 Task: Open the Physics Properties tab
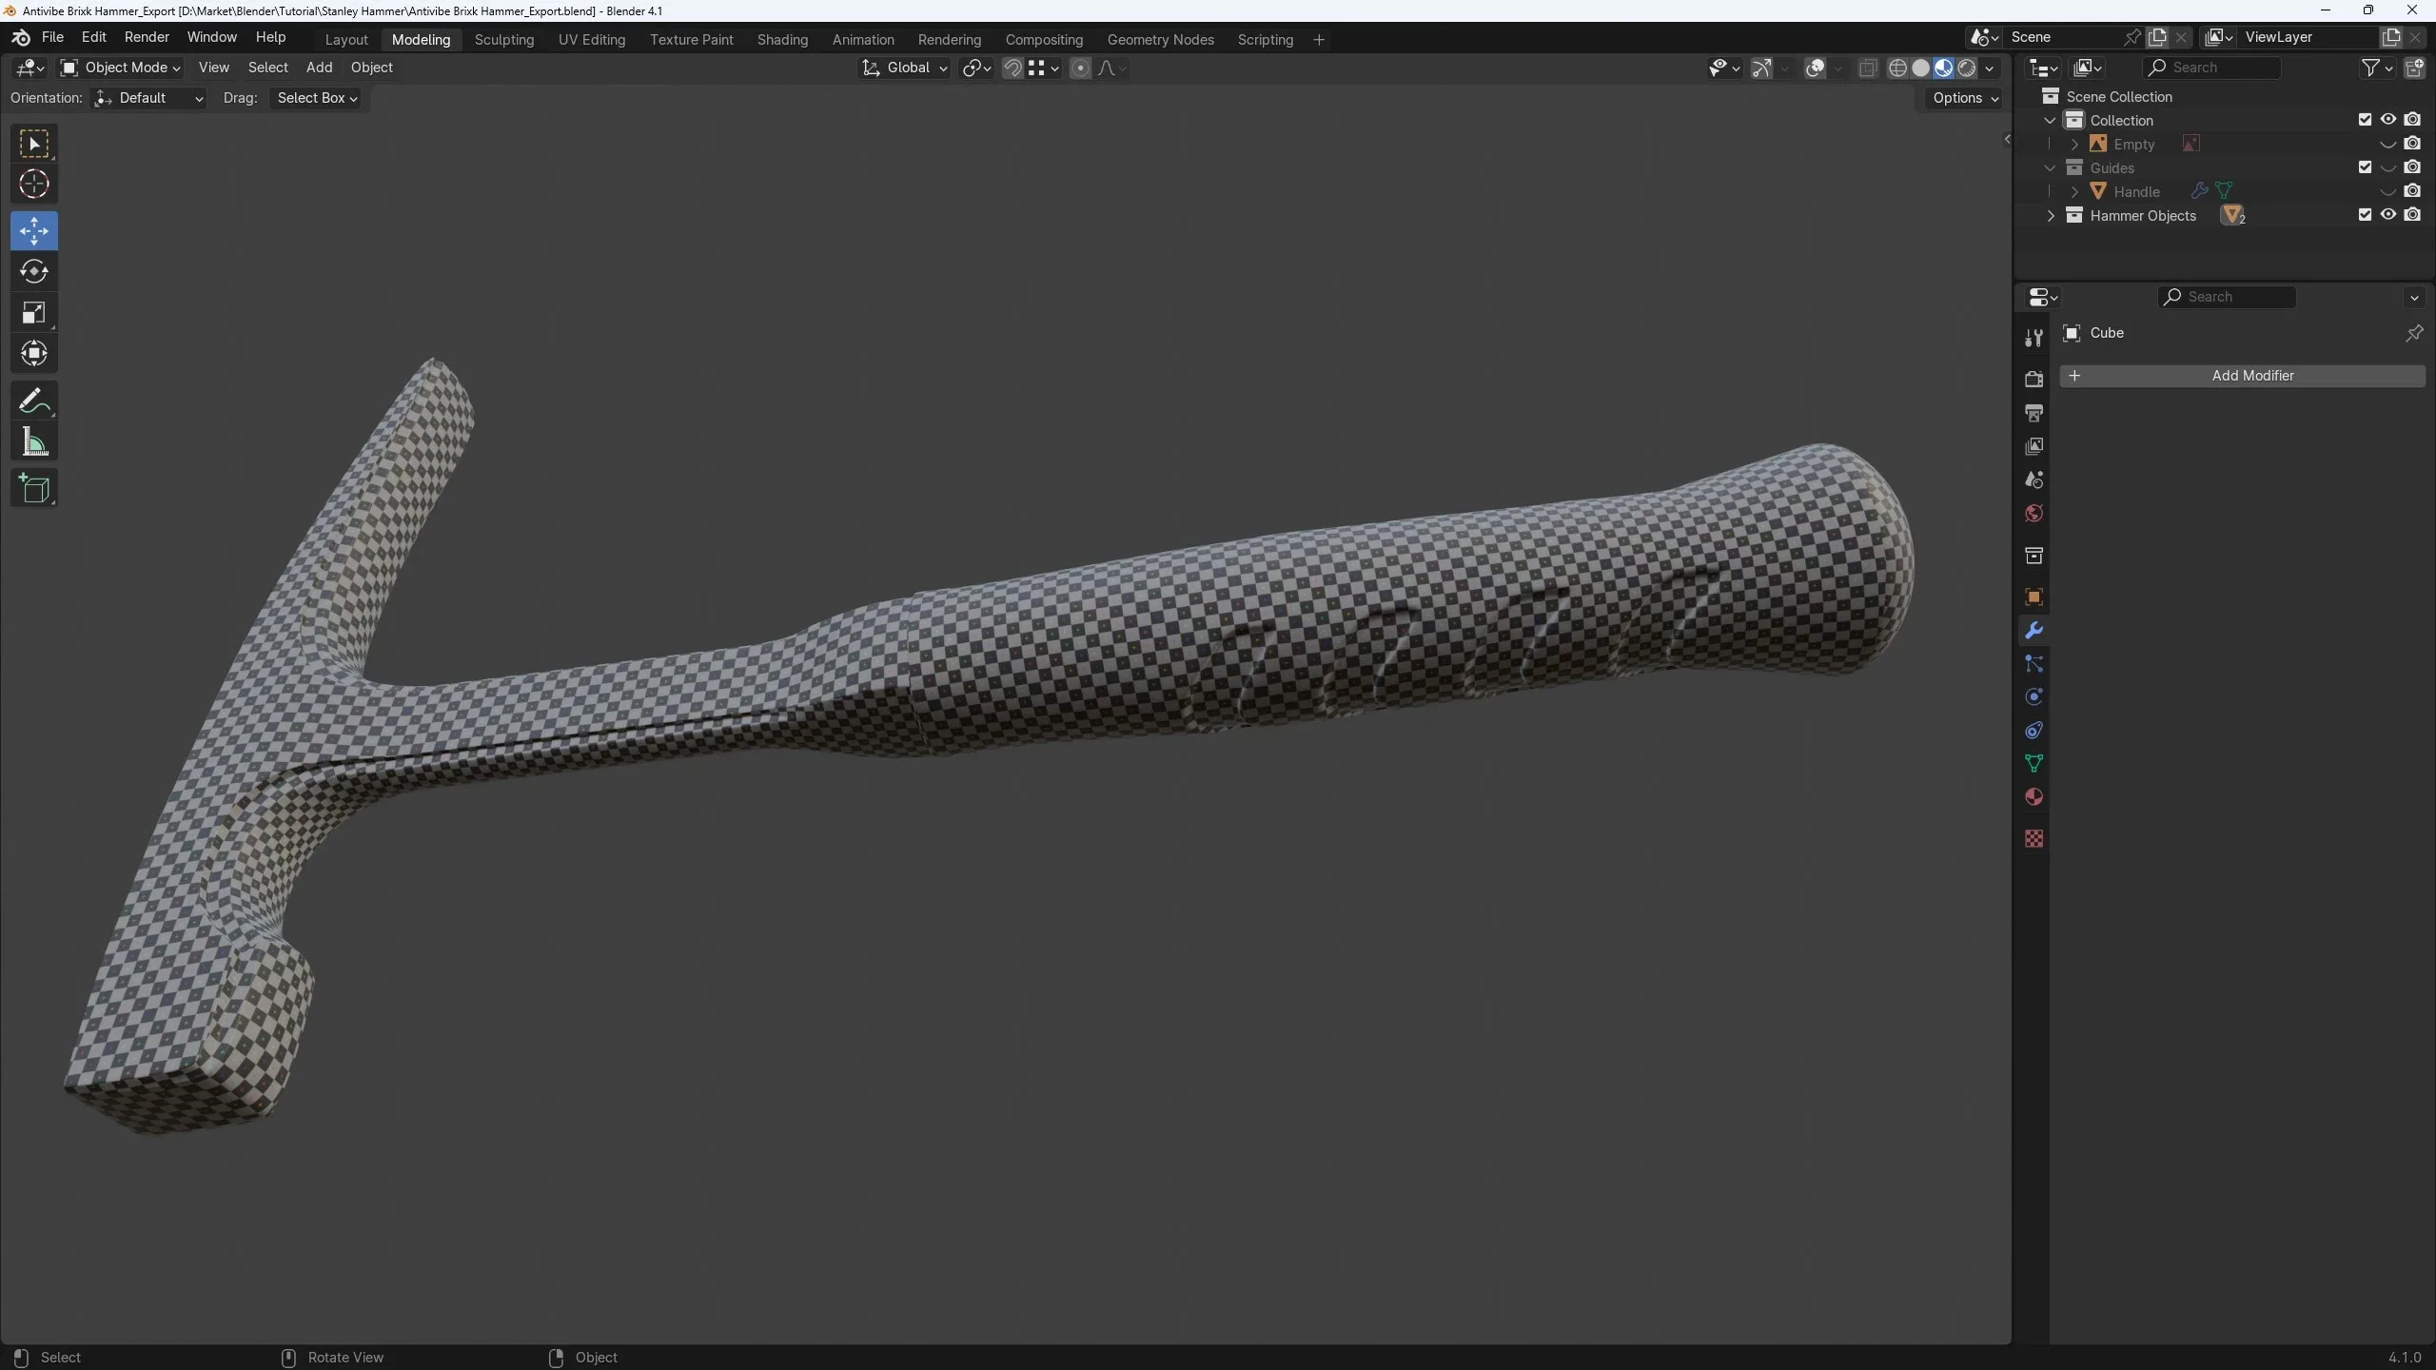(2033, 696)
